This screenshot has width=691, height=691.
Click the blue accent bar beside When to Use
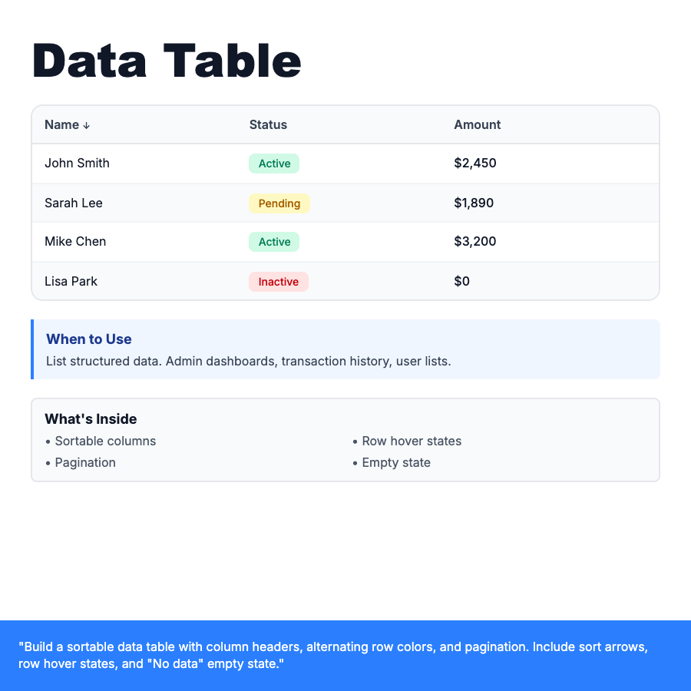tap(32, 348)
